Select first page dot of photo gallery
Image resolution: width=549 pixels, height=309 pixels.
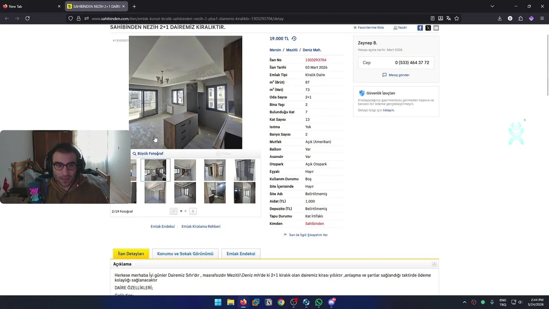pos(181,211)
